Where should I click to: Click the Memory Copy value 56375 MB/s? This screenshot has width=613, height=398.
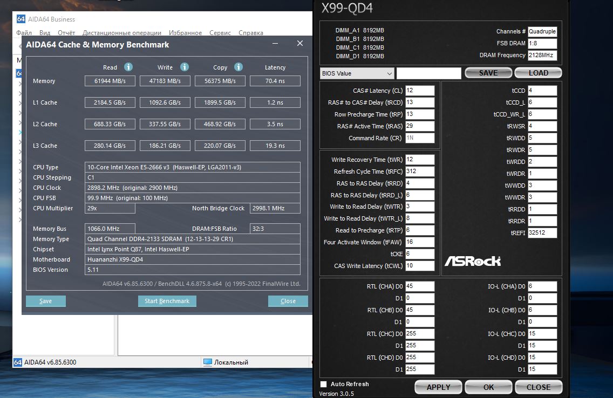click(x=220, y=81)
